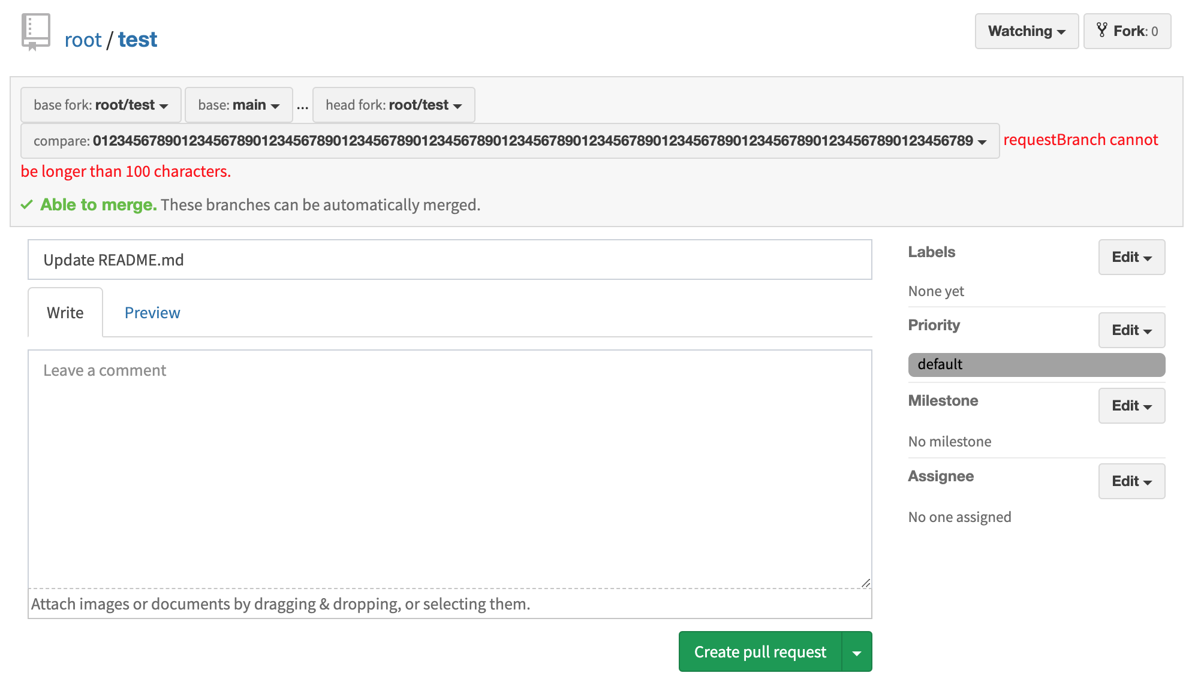This screenshot has width=1198, height=688.
Task: Open the head fork root/test dropdown
Action: tap(393, 105)
